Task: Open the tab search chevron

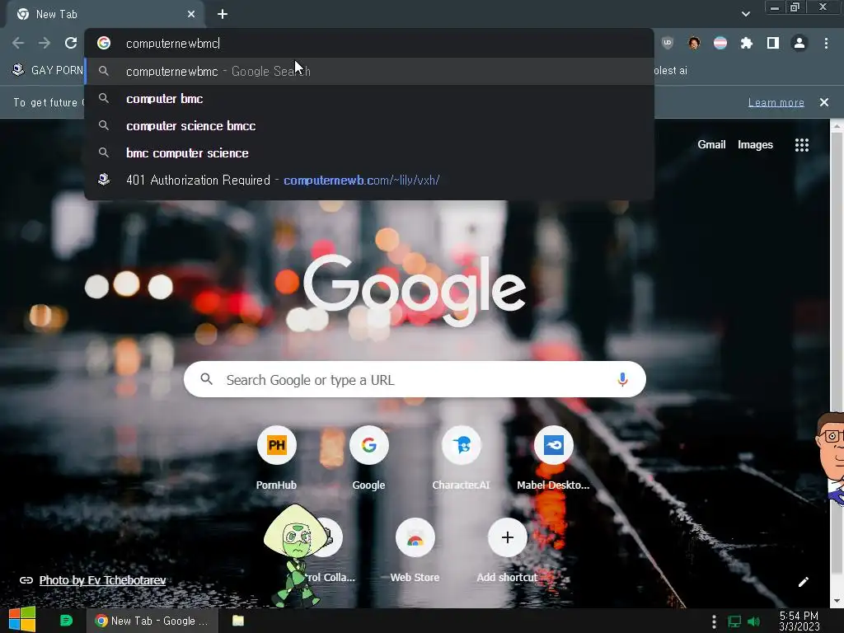Action: pos(745,14)
